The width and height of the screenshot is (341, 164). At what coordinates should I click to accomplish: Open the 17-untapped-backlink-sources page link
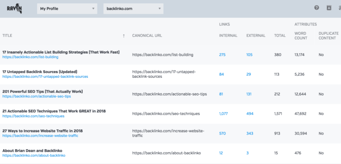tap(45, 76)
